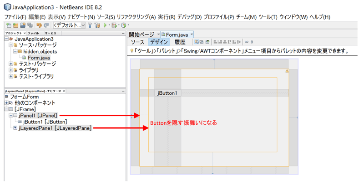Collapse the [JFrame] node

(x=6, y=109)
